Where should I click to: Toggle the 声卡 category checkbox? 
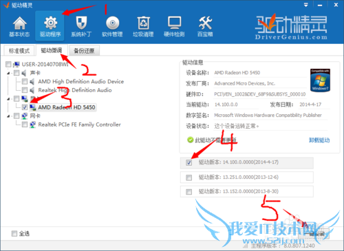pos(17,73)
